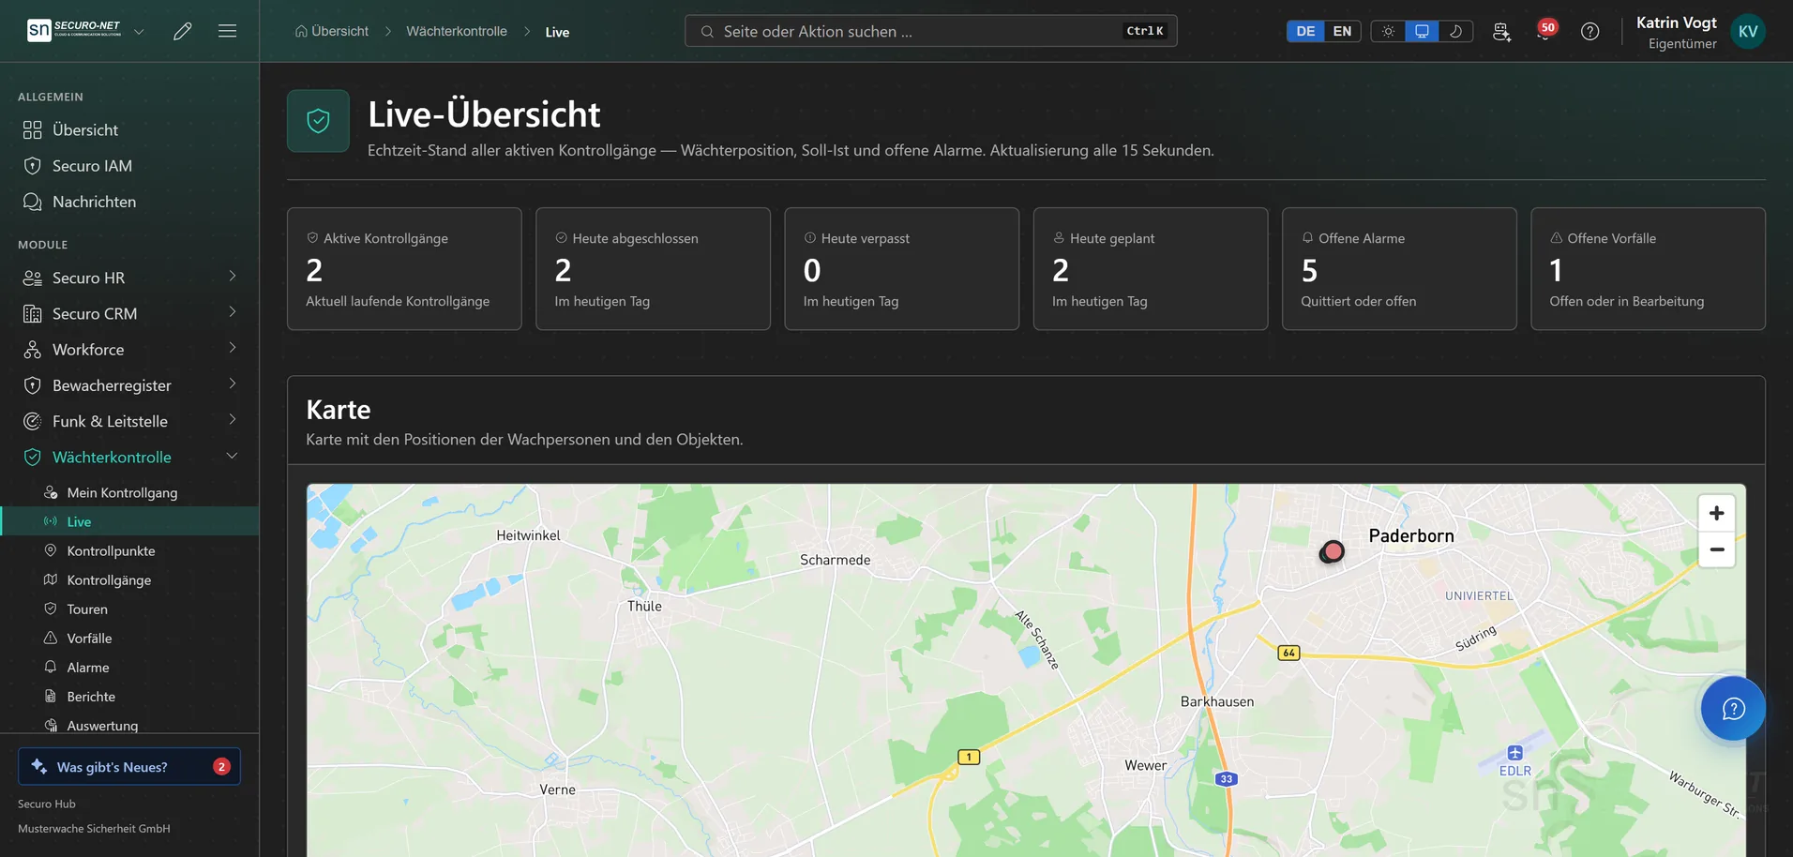Collapse Wächterkontrolle module
The width and height of the screenshot is (1793, 857).
pyautogui.click(x=129, y=457)
